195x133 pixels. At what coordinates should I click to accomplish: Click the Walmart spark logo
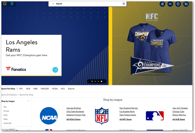coord(5,4)
